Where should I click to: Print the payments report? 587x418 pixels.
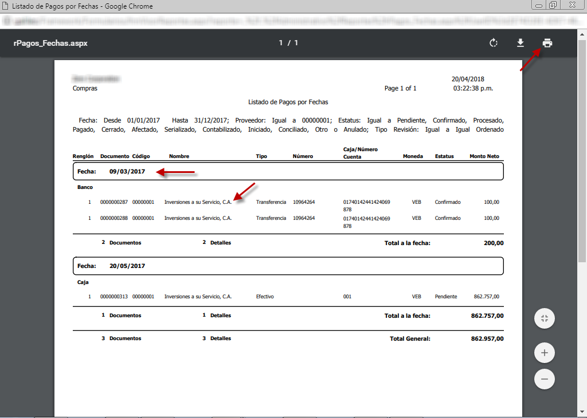547,43
